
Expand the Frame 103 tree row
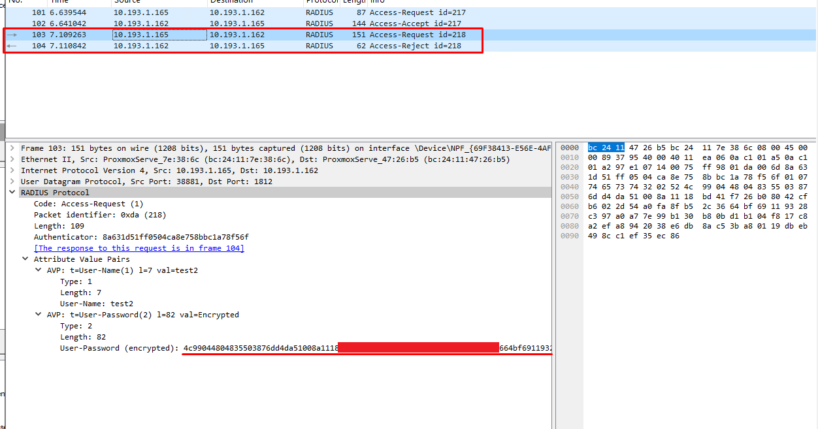[13, 148]
